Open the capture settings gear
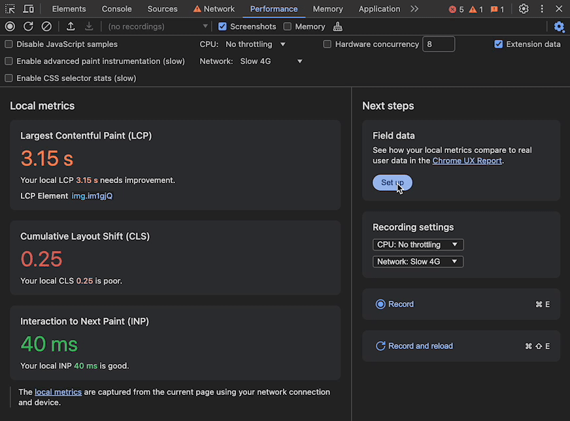This screenshot has height=421, width=570. click(x=560, y=26)
